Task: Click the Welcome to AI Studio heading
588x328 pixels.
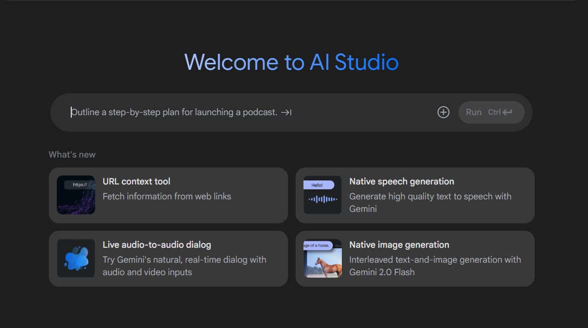Action: [x=292, y=63]
